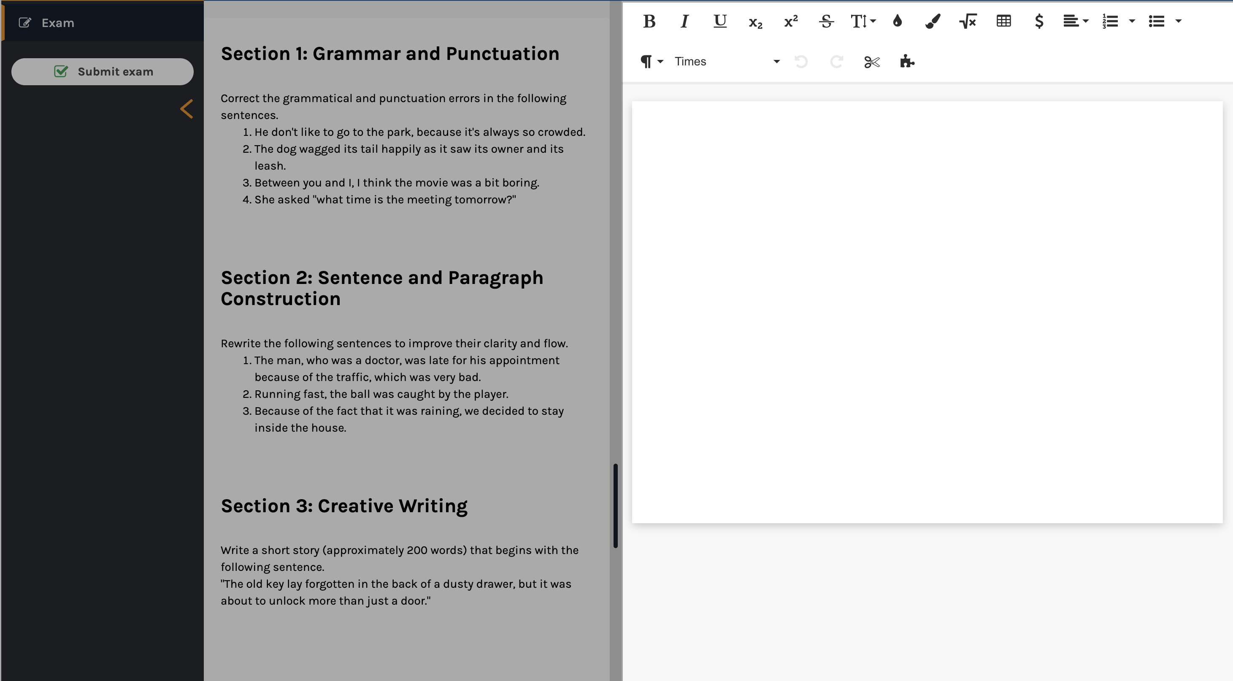Image resolution: width=1233 pixels, height=681 pixels.
Task: Open the text color droplet tool
Action: point(898,22)
